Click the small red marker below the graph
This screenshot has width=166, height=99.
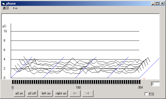click(x=144, y=78)
